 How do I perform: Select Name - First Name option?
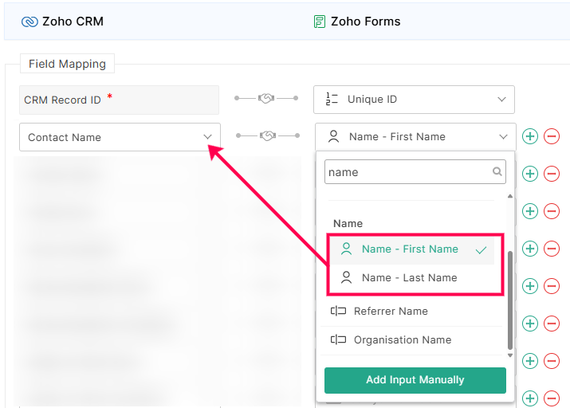tap(410, 249)
